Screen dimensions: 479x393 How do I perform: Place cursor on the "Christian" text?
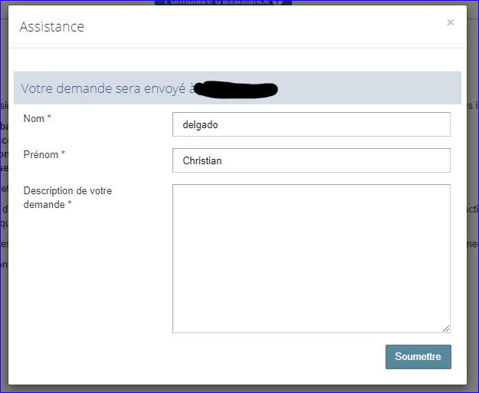202,160
